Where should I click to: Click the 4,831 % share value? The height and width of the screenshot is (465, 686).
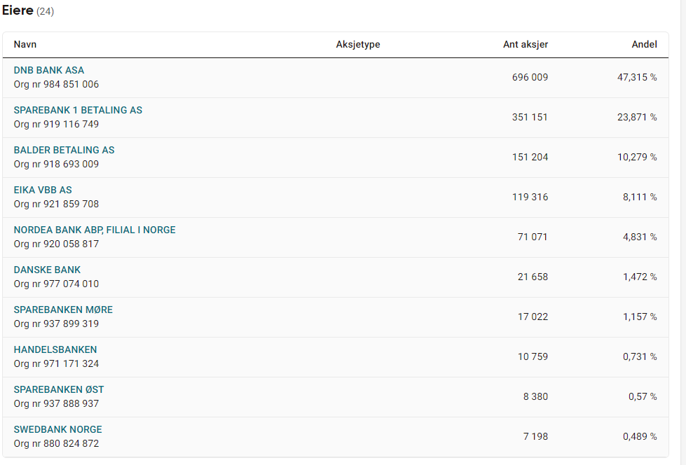pos(640,237)
